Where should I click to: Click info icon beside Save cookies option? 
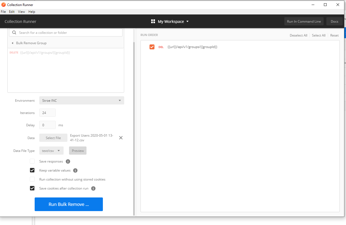click(93, 188)
